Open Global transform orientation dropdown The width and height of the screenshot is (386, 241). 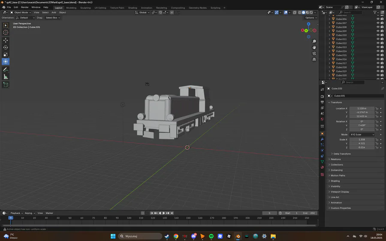click(142, 12)
